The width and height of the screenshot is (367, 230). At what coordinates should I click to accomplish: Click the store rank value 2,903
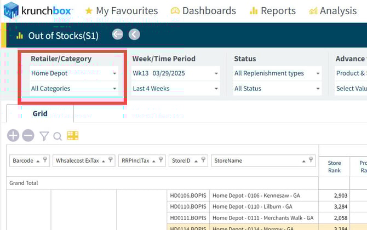pyautogui.click(x=341, y=196)
